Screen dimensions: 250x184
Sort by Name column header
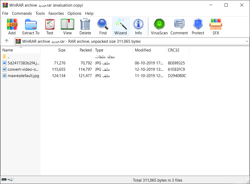21,50
